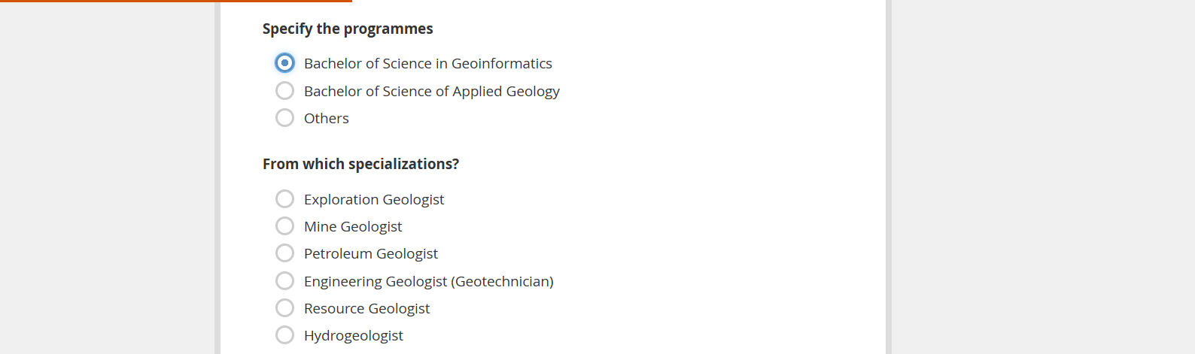This screenshot has height=354, width=1195.
Task: Click the 'From which specializations?' question heading
Action: pyautogui.click(x=360, y=164)
